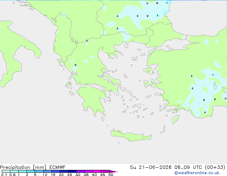Click the '06..09 UTC' time text
Image resolution: width=227 pixels, height=176 pixels.
point(188,167)
